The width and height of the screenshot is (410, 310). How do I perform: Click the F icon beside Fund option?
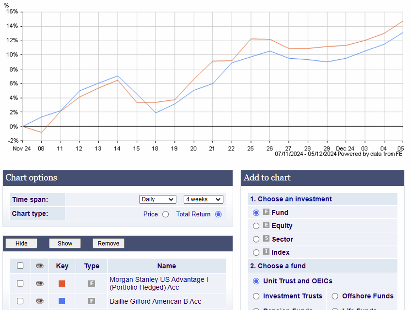[266, 212]
